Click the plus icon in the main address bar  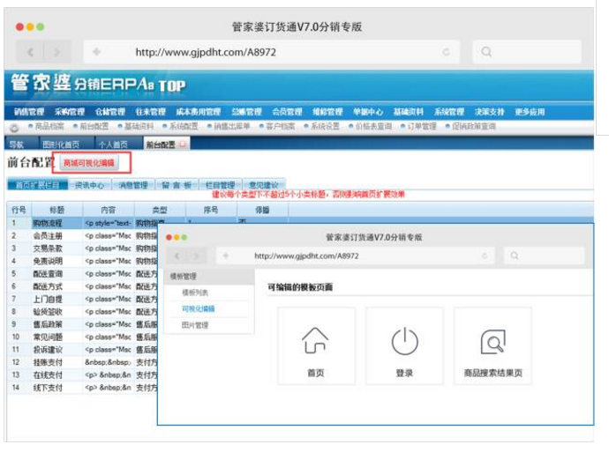(x=97, y=52)
